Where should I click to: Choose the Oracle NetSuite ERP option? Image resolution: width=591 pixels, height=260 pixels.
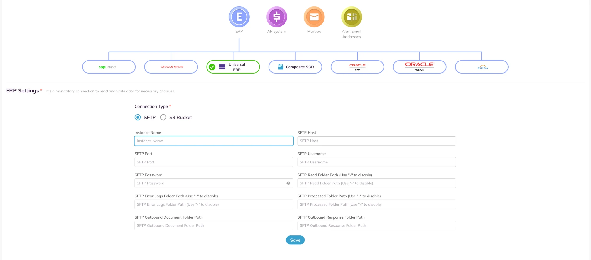pos(171,67)
